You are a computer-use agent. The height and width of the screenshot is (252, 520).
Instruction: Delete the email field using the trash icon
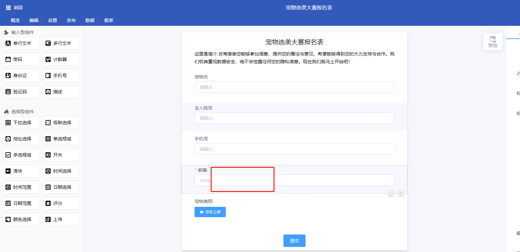pyautogui.click(x=401, y=194)
